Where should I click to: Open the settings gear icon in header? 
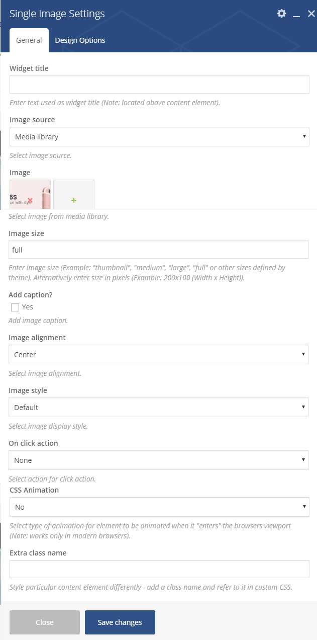[281, 14]
